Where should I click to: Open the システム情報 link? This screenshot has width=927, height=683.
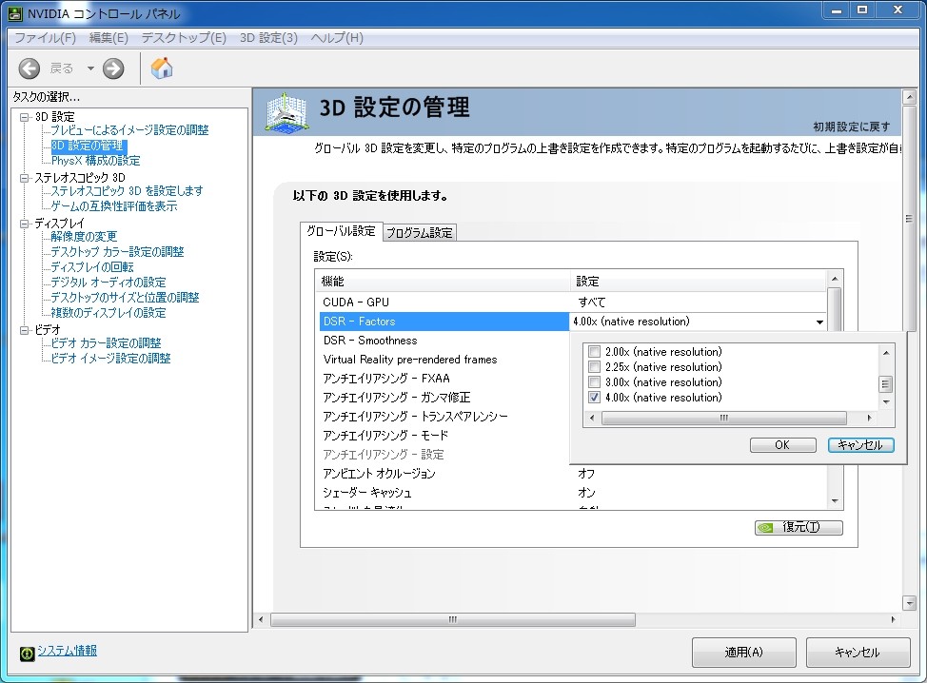point(68,651)
